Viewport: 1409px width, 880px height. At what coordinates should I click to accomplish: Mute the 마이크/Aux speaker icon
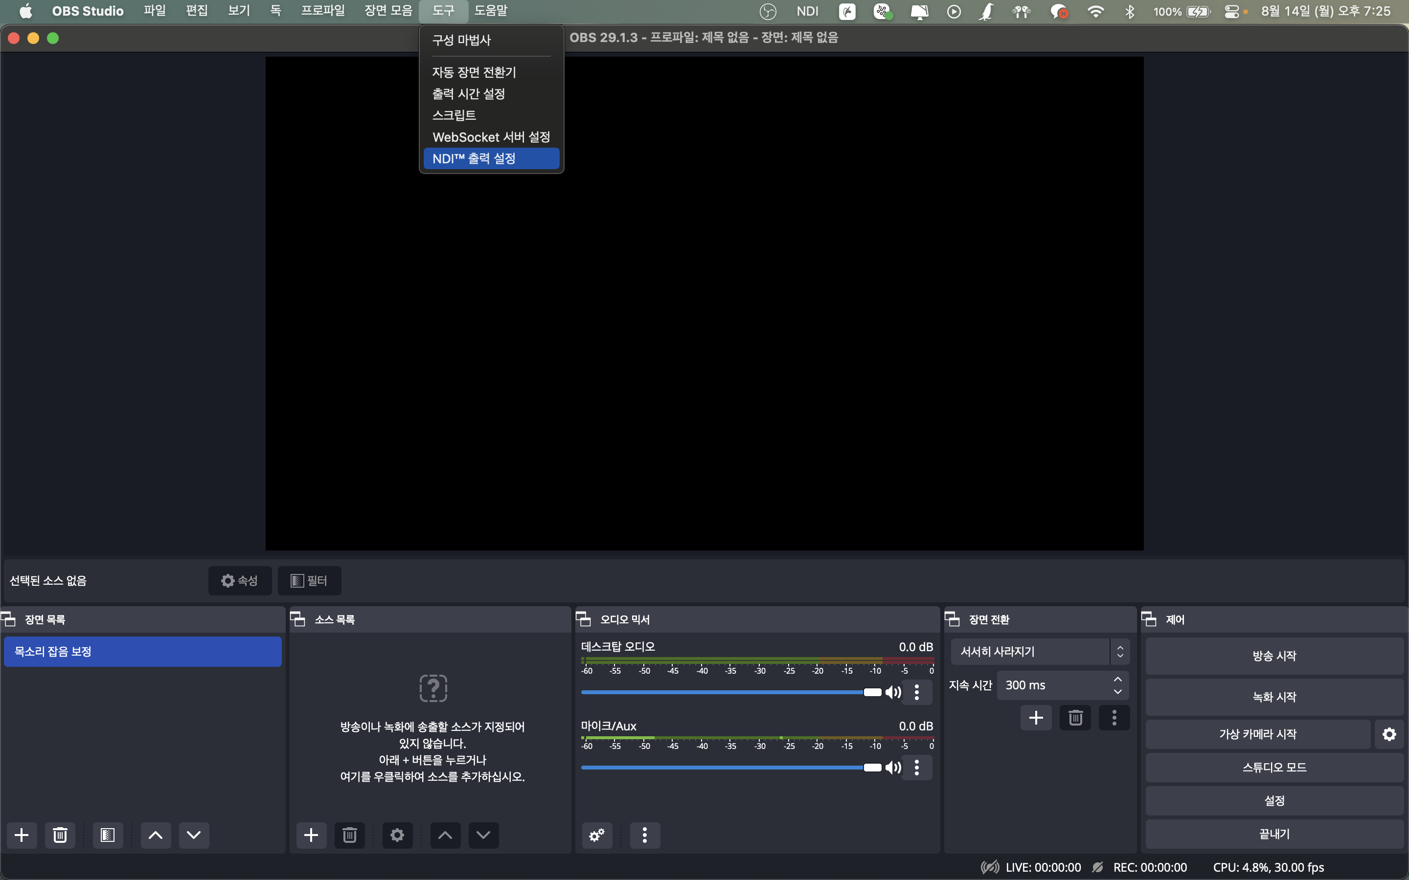pos(893,768)
